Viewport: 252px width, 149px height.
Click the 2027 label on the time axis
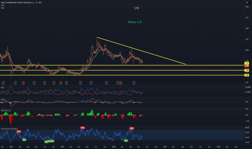165,147
